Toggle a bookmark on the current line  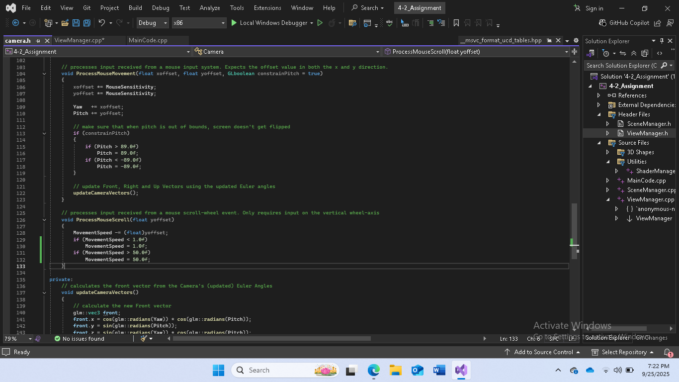(456, 23)
